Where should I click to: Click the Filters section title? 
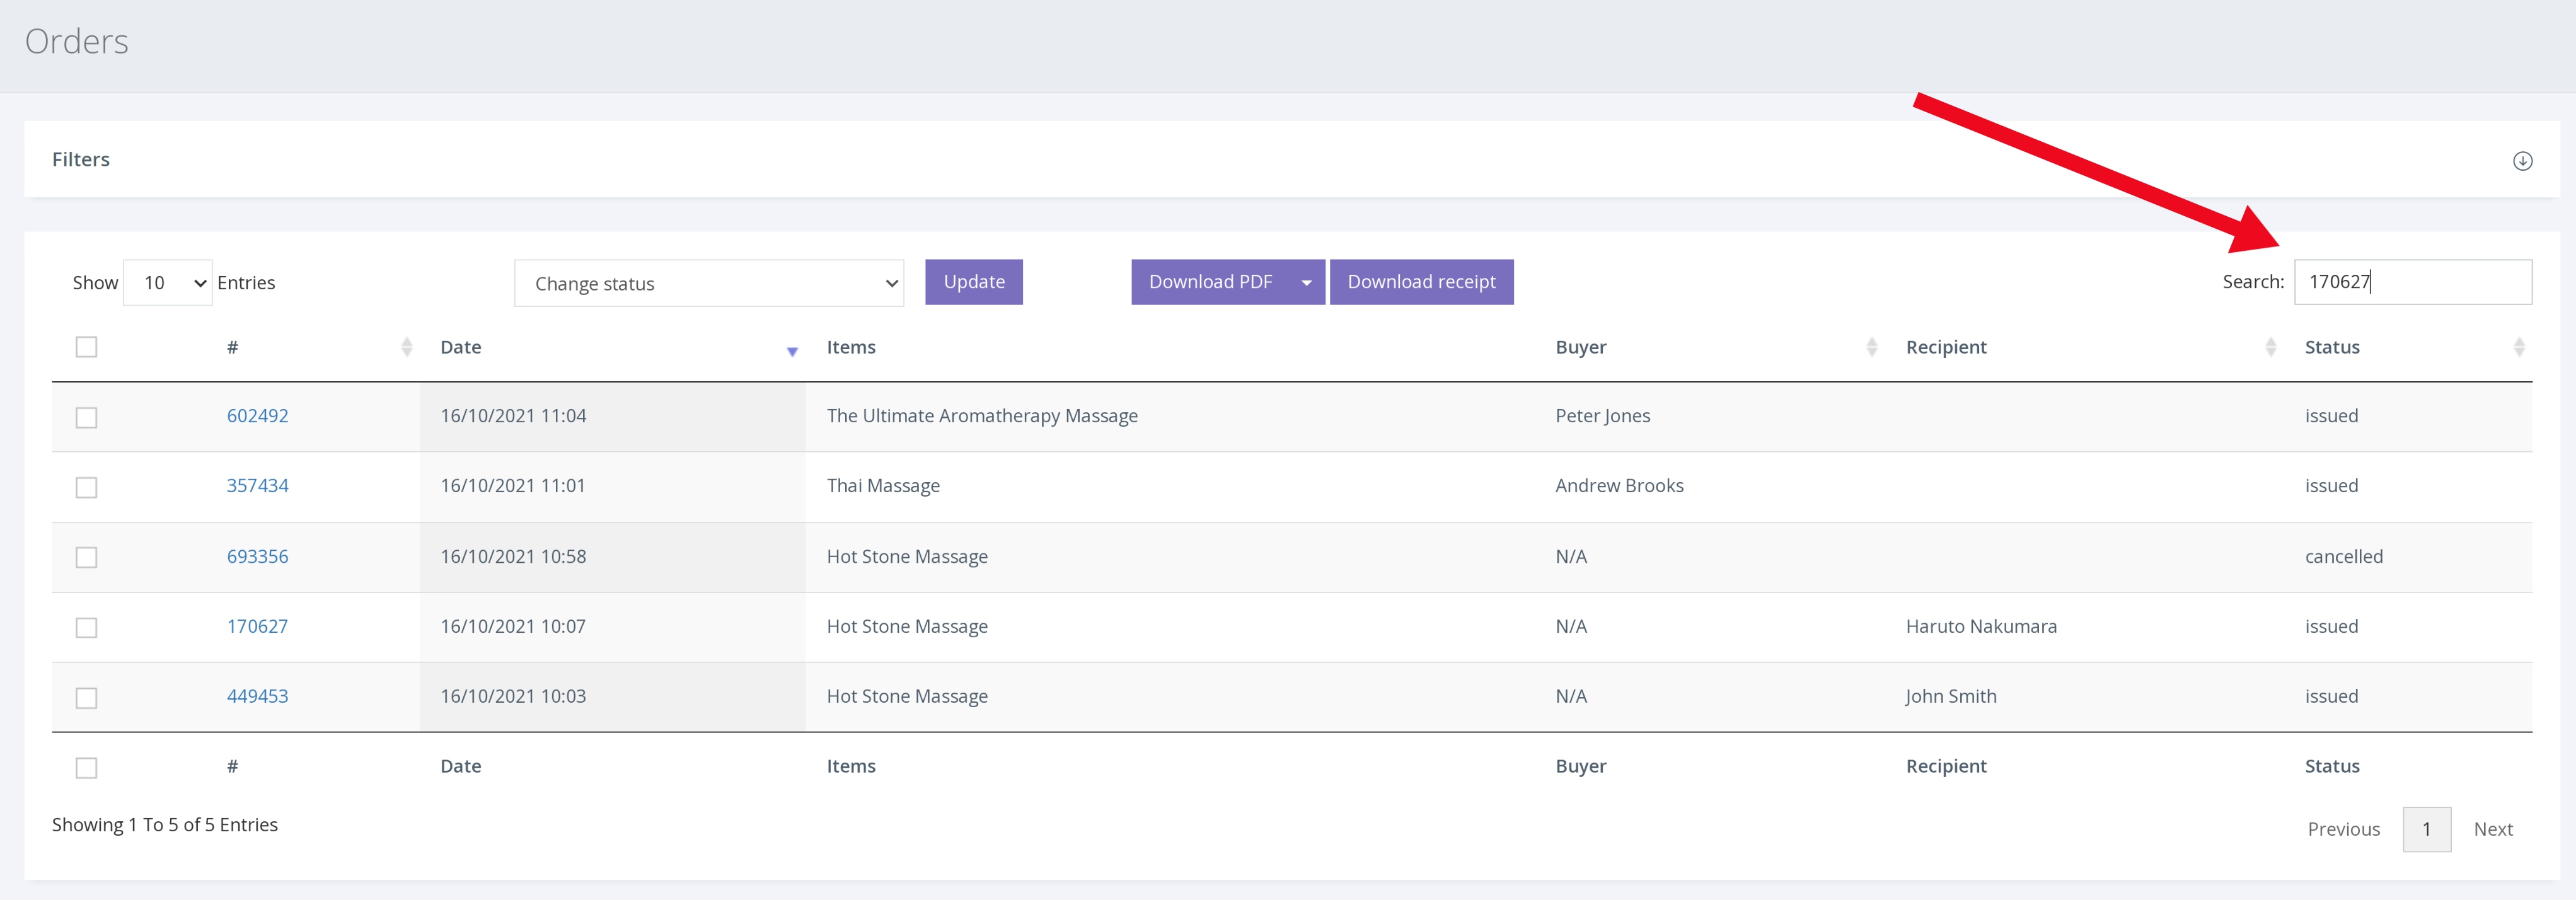(x=81, y=159)
